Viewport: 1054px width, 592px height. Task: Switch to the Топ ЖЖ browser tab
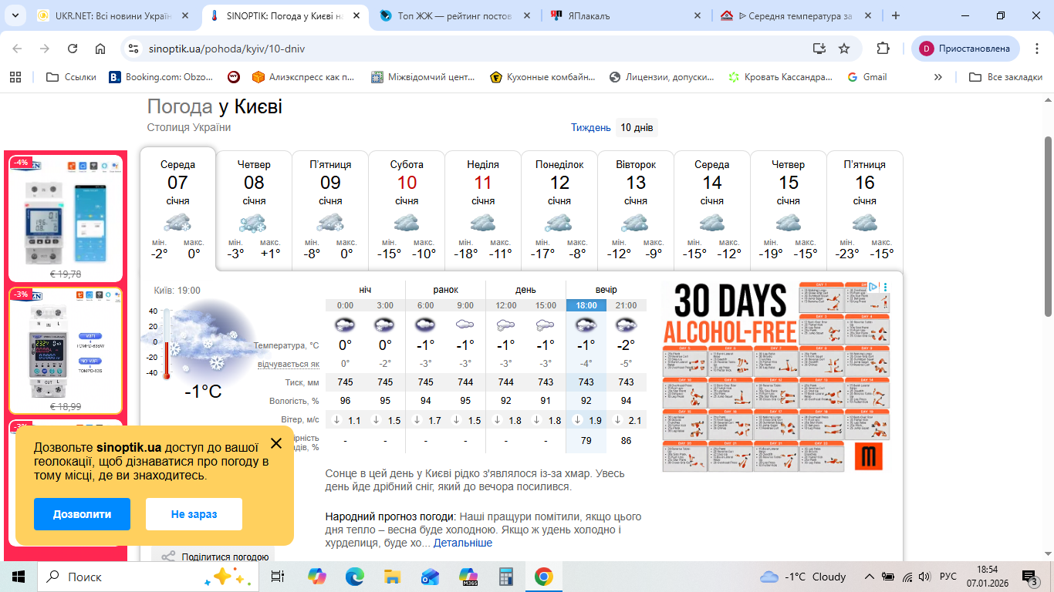(x=455, y=15)
